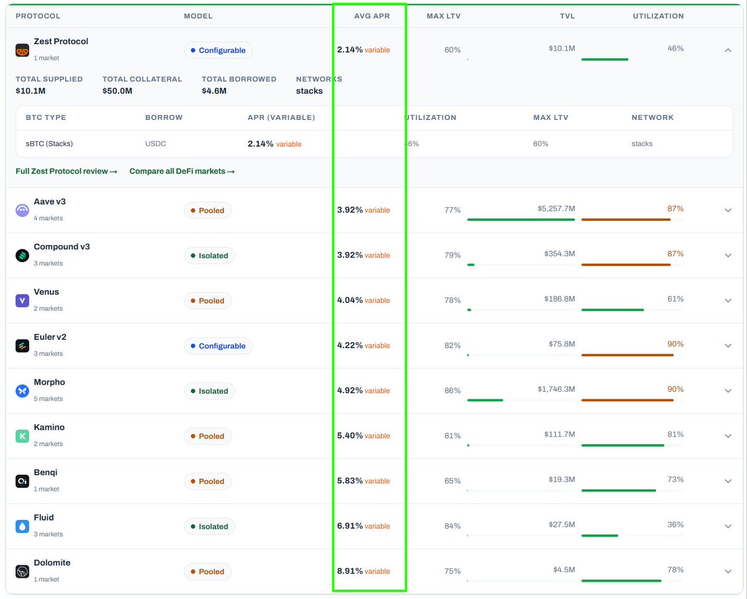Expand the Venus row chevron
747x599 pixels.
pos(728,300)
